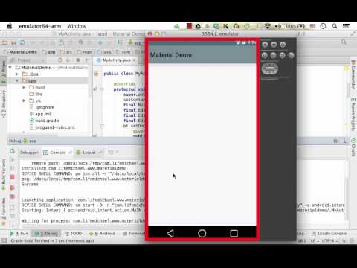Click java in the navigation breadcrumb
Screen dimensions: 357x268
105,52
